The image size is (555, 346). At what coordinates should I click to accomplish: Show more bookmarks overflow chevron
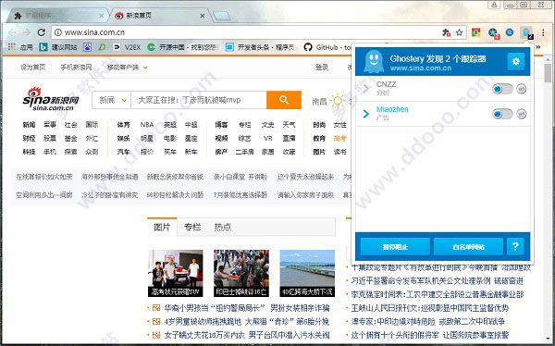pos(538,47)
